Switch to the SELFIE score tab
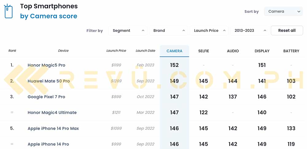Image resolution: width=307 pixels, height=149 pixels. 204,51
